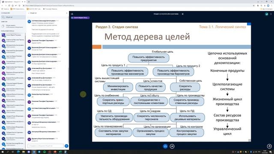Open the connection status icon in the top bar
The width and height of the screenshot is (274, 154).
(x=266, y=14)
